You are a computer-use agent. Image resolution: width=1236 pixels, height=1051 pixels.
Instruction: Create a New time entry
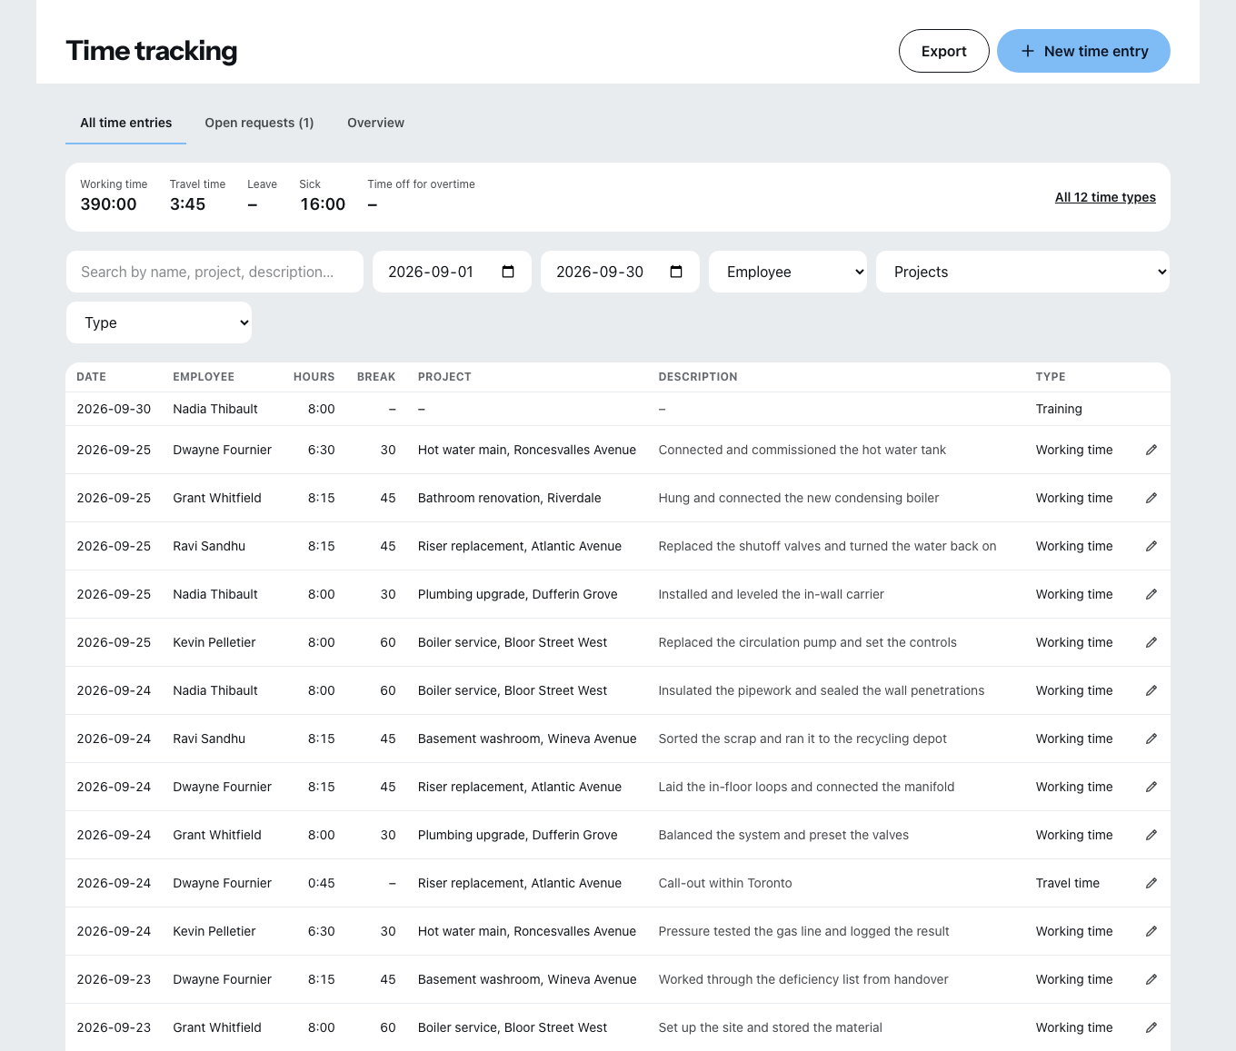pos(1083,51)
